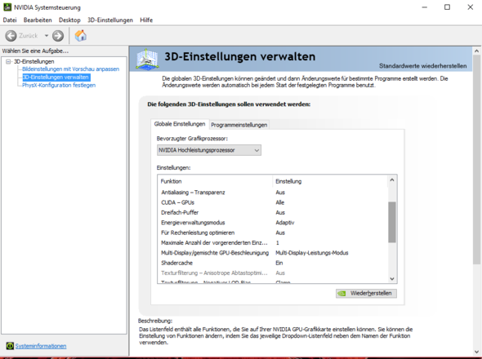Collapse the 3D-Einstellungen tree node
The image size is (482, 359).
pyautogui.click(x=8, y=62)
